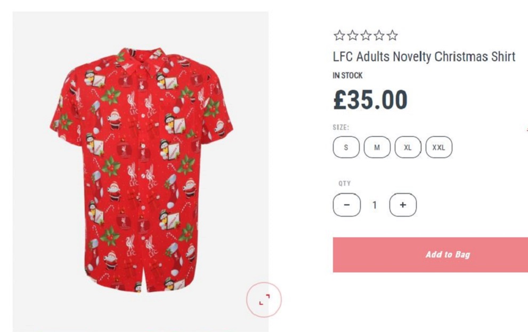This screenshot has height=332, width=528.
Task: Click the £35.00 price text
Action: (370, 100)
